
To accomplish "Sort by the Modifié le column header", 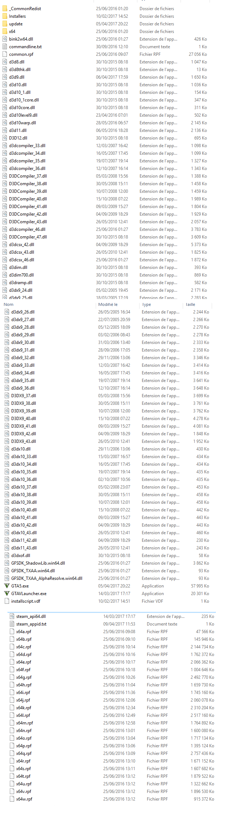I will click(108, 304).
